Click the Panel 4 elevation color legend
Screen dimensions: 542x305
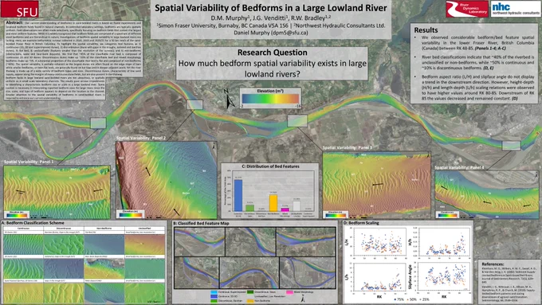(x=448, y=215)
